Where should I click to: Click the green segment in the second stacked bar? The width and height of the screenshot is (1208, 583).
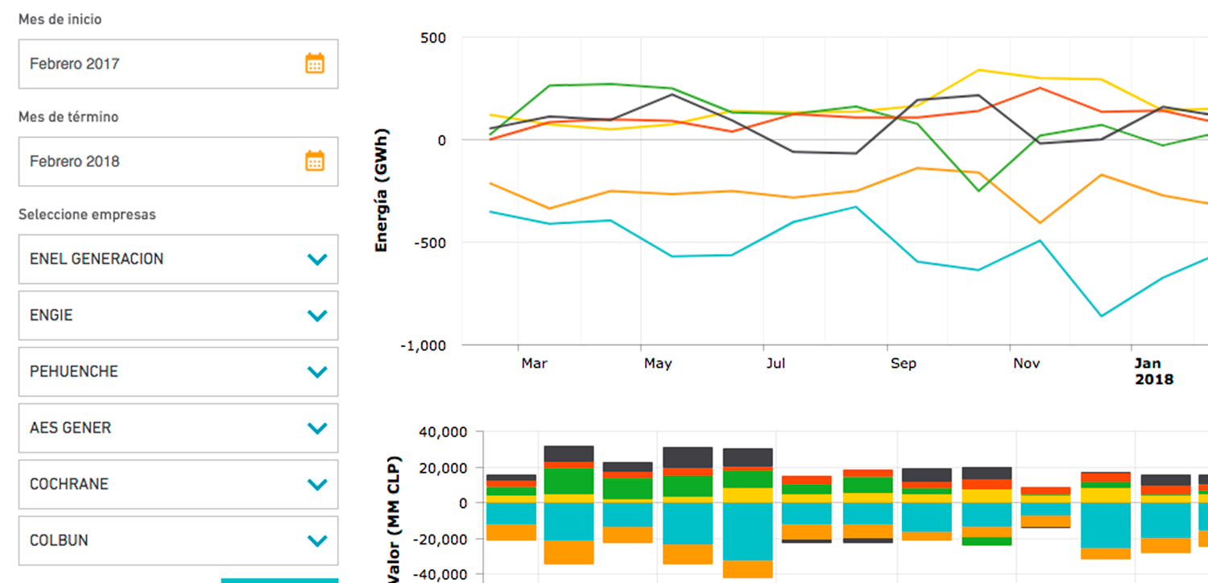(x=569, y=481)
